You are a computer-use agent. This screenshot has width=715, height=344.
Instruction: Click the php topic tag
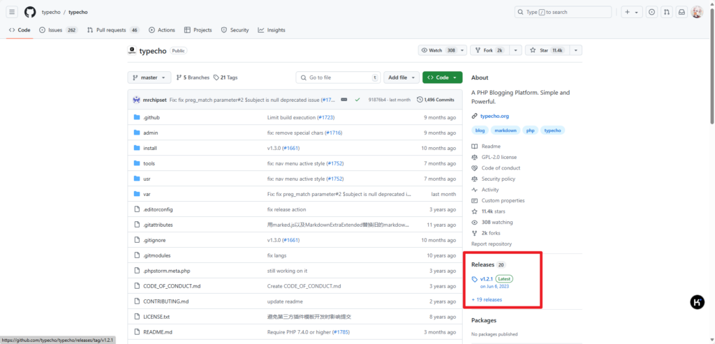[x=530, y=130]
